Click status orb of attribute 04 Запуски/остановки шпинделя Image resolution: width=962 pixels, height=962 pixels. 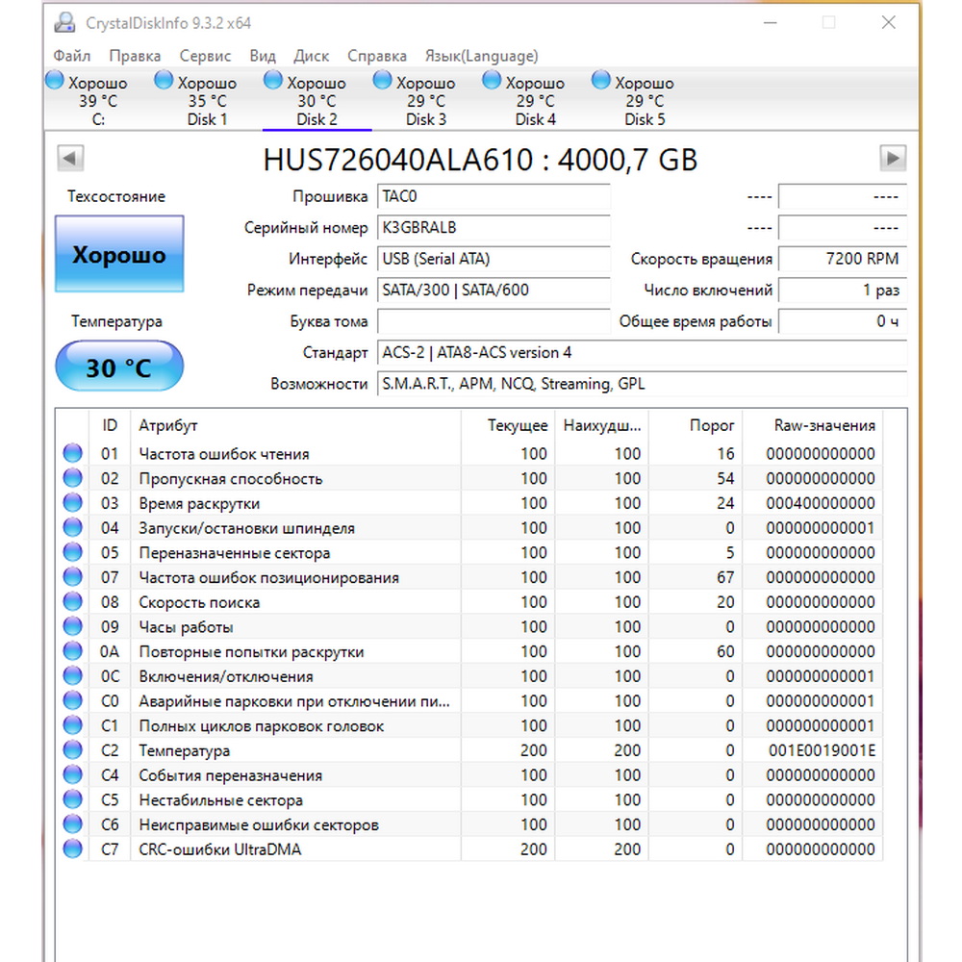[72, 527]
